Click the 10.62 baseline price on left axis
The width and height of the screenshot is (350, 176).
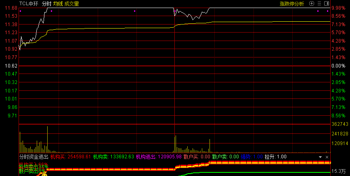tap(11, 65)
